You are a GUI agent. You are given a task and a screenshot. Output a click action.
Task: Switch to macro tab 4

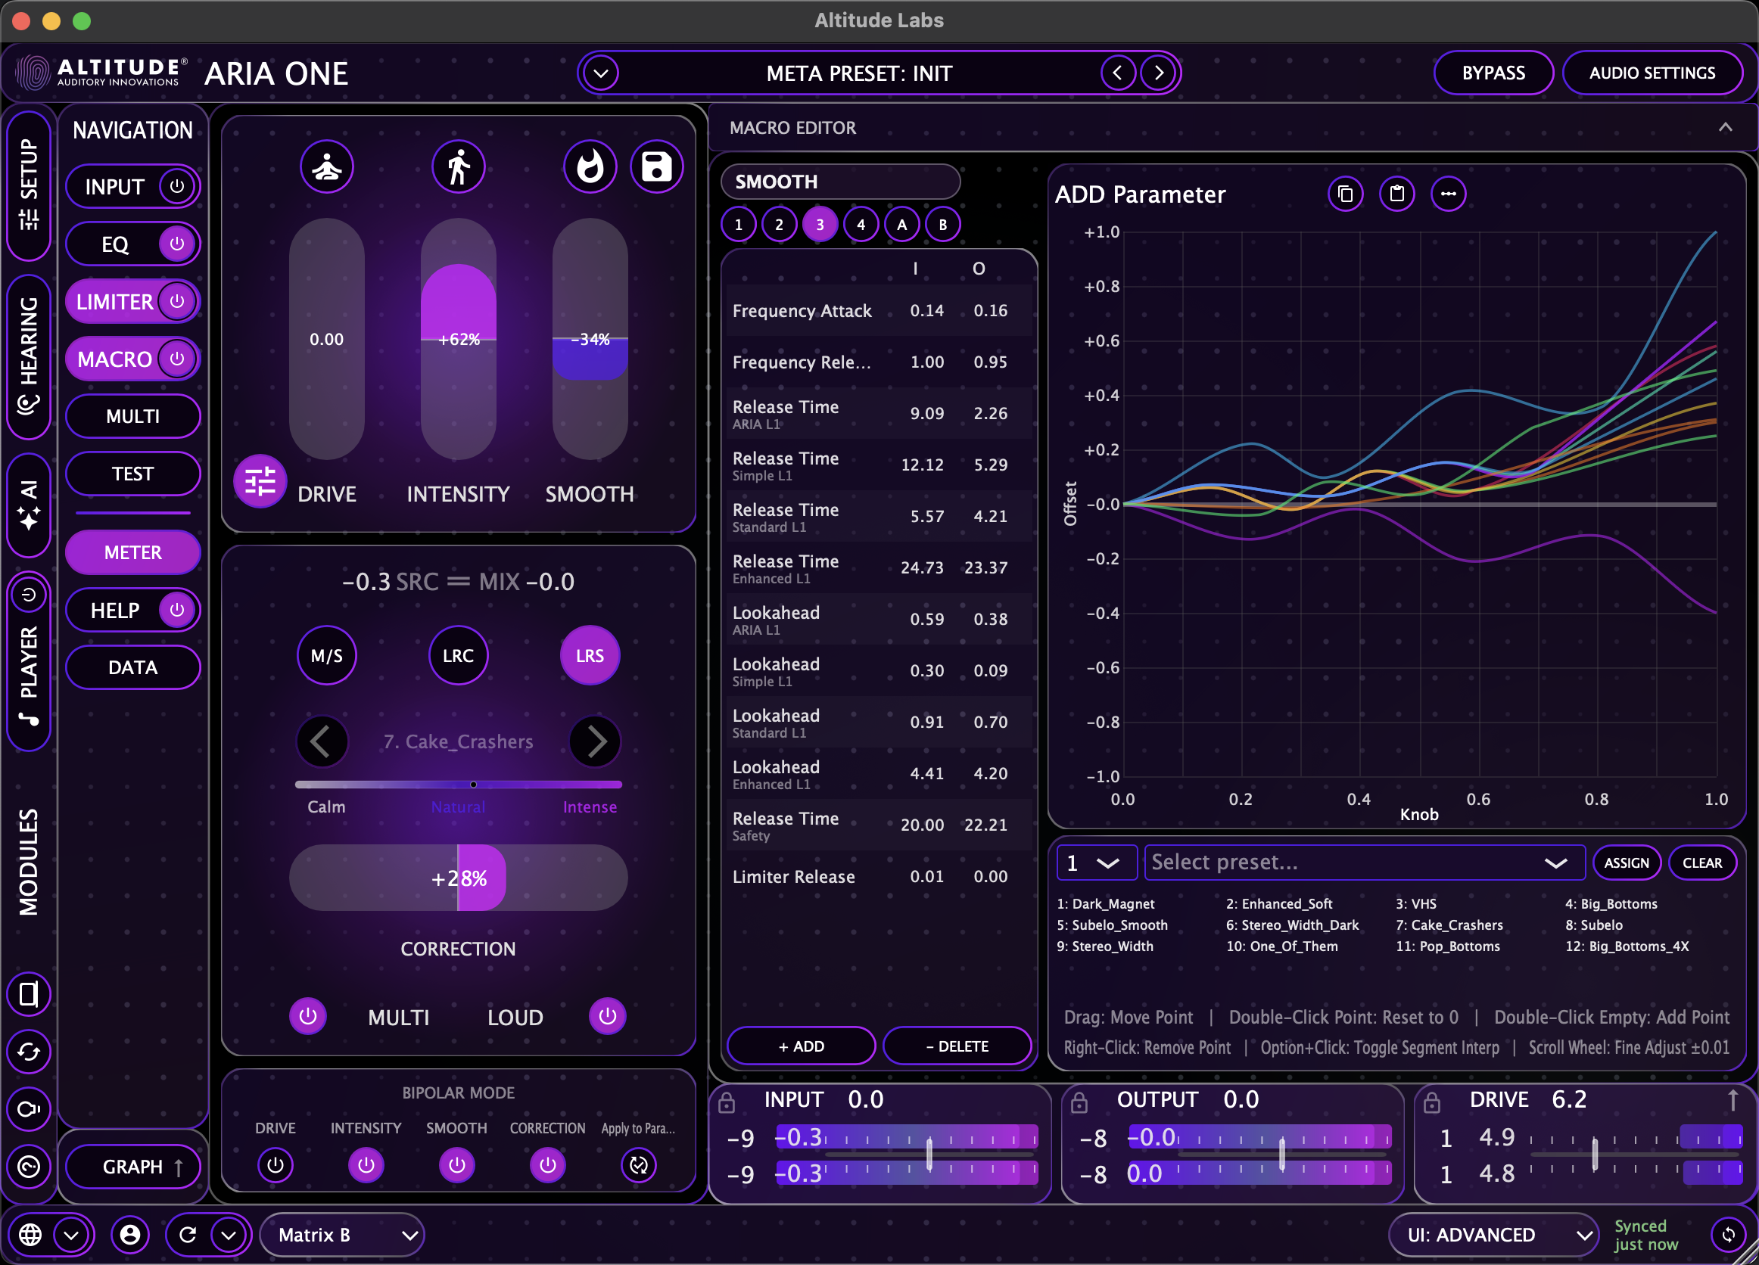coord(861,224)
